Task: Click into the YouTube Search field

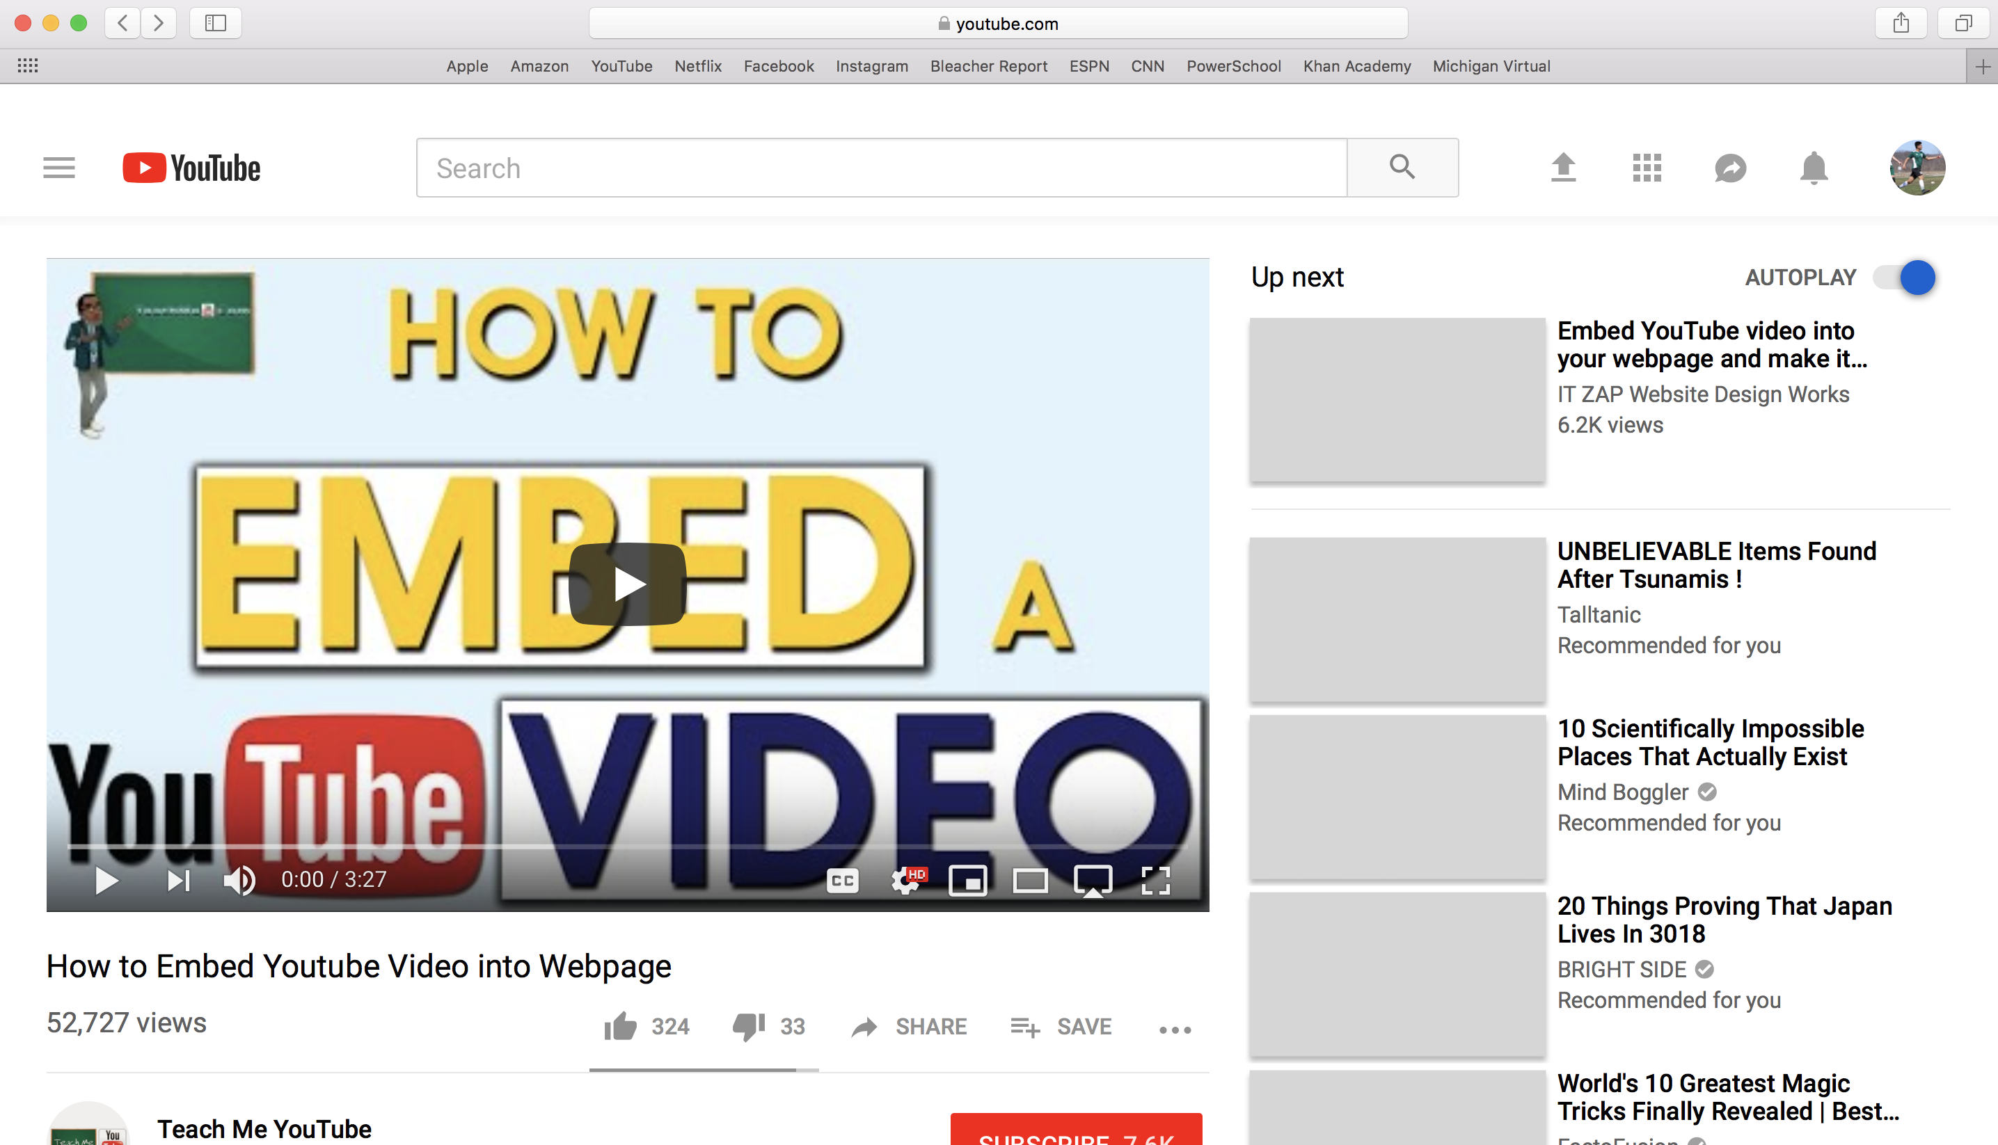Action: pos(881,168)
